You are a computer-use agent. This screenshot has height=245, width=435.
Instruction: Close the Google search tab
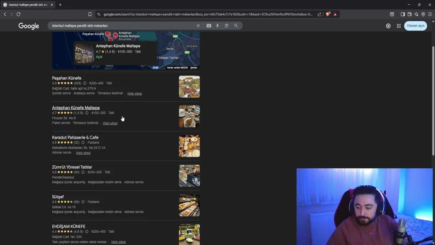coord(52,5)
